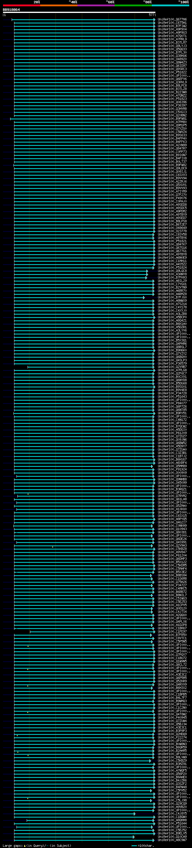The height and width of the screenshot is (848, 192).
Task: Select hit label UniRef100_A3ANY8
Action: (x=172, y=274)
